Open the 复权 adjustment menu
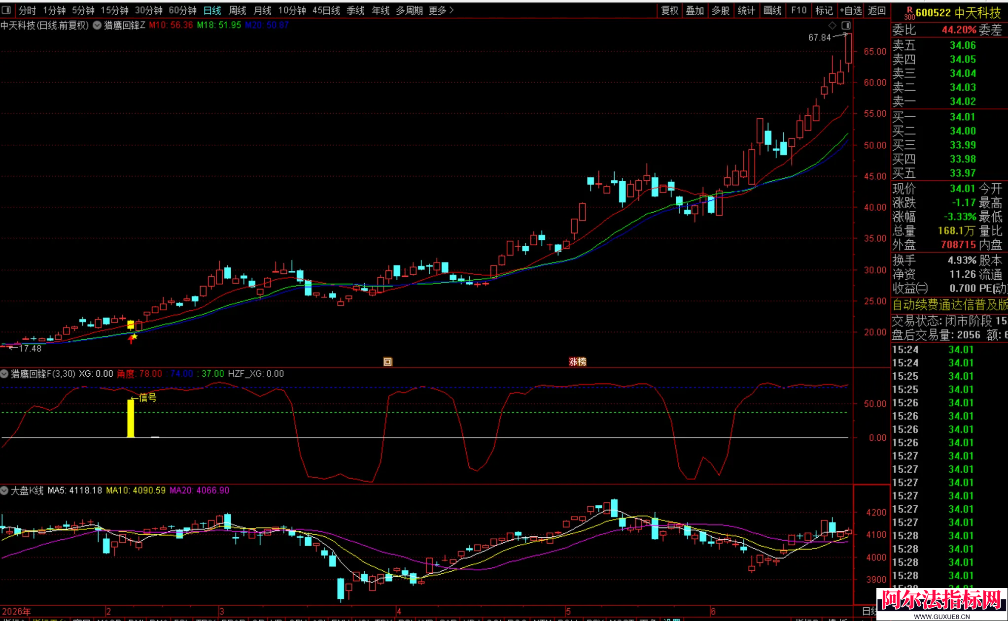 669,10
